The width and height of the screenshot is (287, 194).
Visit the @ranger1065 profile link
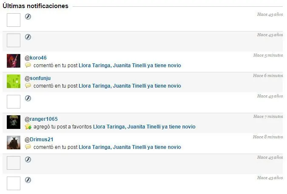coord(41,119)
